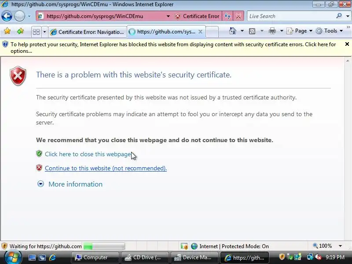Go back with the Back arrow button

[7, 16]
